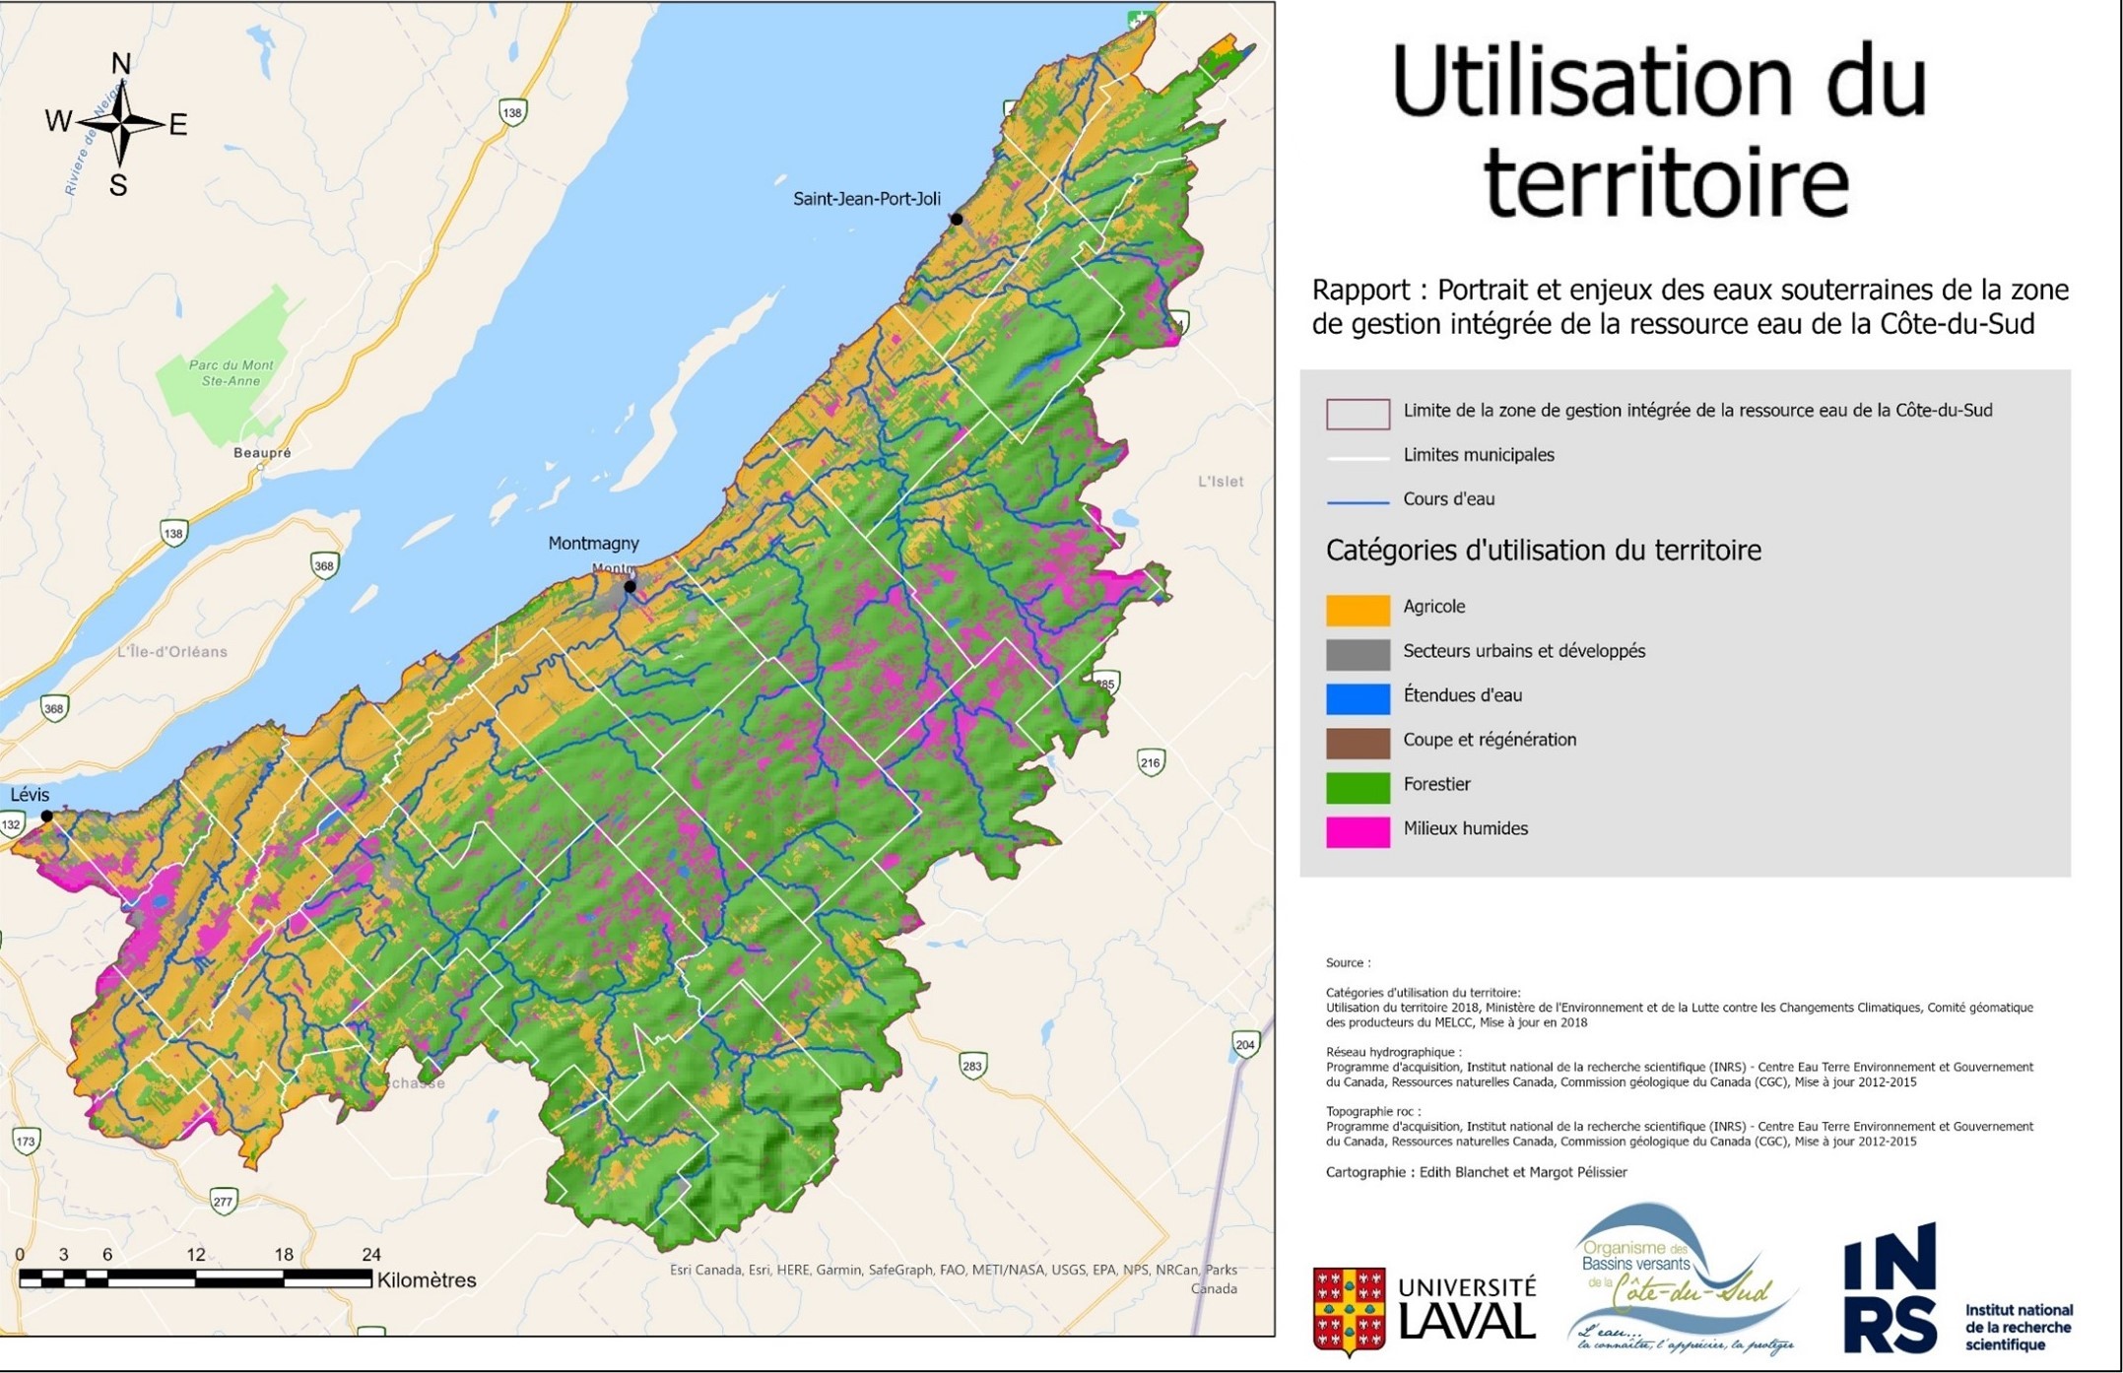Viewport: 2123px width, 1373px height.
Task: Click the blue Étendues d'eau legend swatch
Action: (1358, 698)
